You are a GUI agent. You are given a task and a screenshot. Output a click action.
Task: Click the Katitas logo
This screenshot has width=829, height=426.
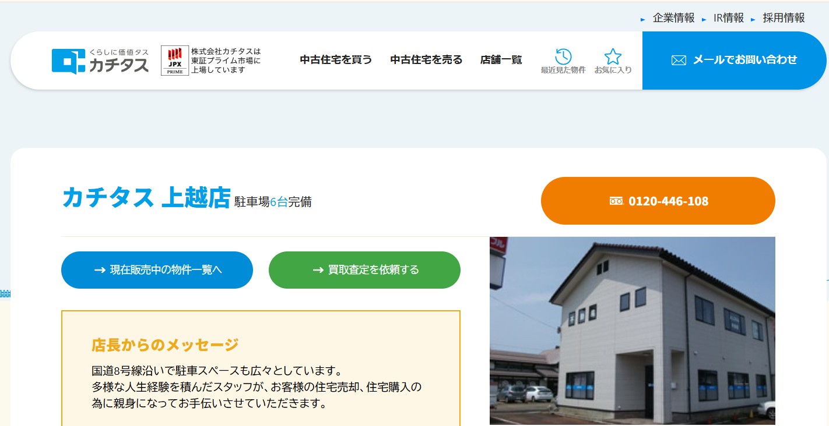point(100,61)
